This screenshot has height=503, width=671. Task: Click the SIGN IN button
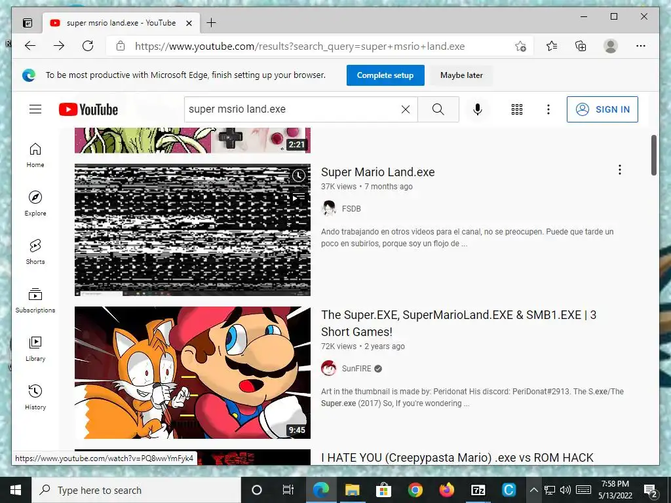[x=602, y=109]
